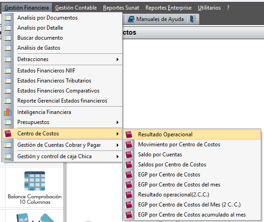The height and width of the screenshot is (222, 264).
Task: Open the Gestión Contable menu
Action: (x=76, y=8)
